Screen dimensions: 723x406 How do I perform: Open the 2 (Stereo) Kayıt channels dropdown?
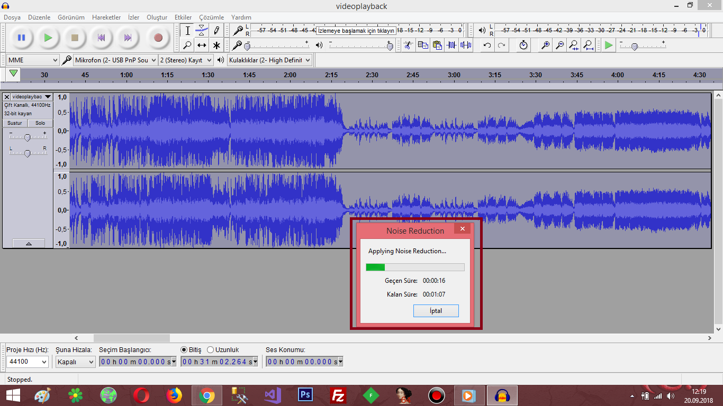(186, 60)
